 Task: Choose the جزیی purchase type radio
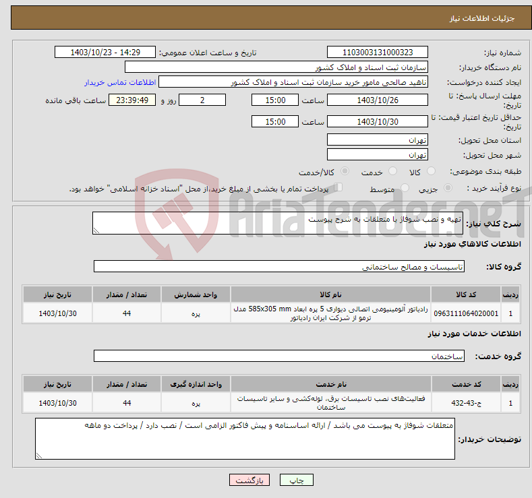click(x=448, y=188)
